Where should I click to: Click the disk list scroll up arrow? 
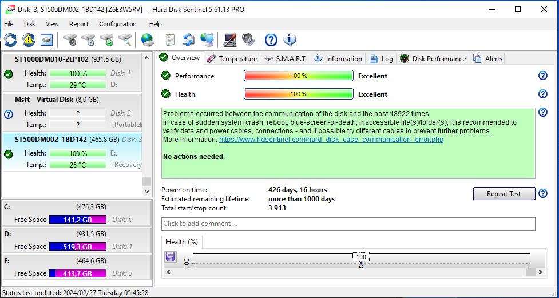(146, 58)
